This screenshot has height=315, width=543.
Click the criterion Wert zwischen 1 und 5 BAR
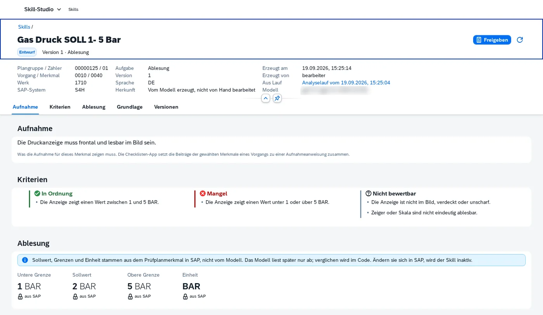[99, 202]
